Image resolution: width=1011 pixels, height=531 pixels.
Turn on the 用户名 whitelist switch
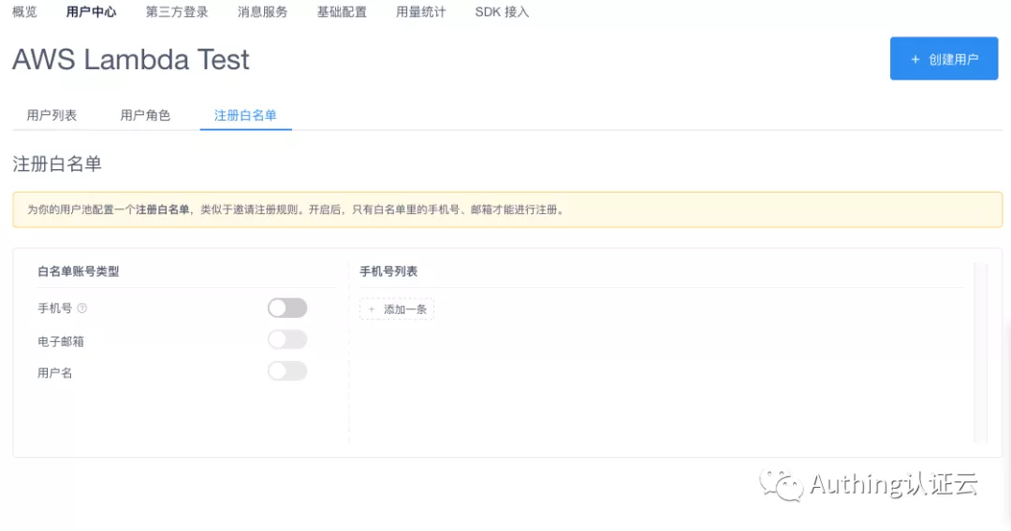[x=287, y=371]
